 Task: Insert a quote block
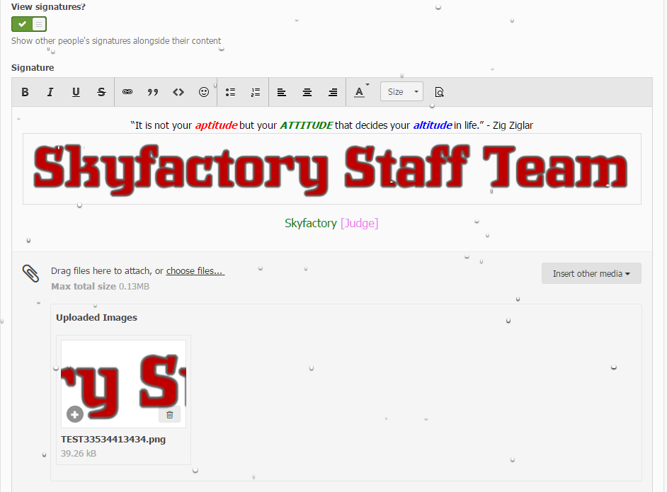(153, 92)
